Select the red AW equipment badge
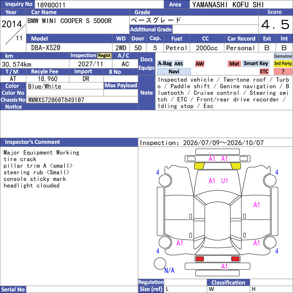This screenshot has width=293, height=293. (x=200, y=64)
